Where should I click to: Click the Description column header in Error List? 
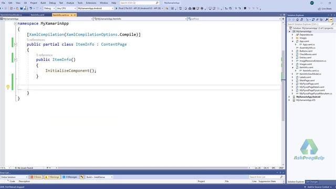click(24, 181)
